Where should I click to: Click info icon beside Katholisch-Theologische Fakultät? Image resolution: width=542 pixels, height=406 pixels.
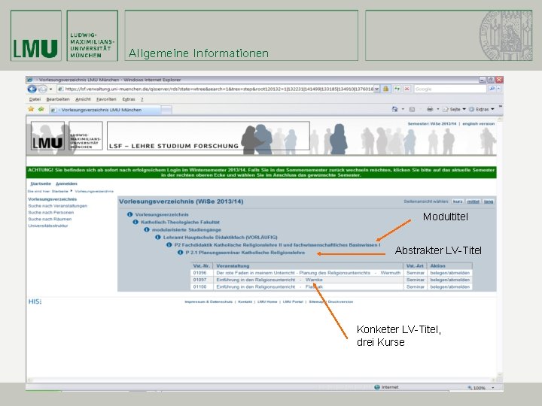[135, 222]
